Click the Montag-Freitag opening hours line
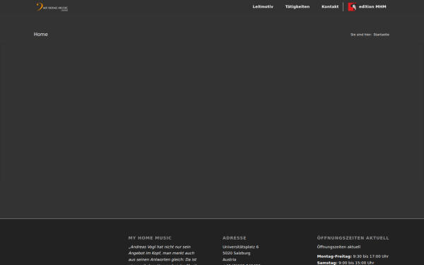 353,257
